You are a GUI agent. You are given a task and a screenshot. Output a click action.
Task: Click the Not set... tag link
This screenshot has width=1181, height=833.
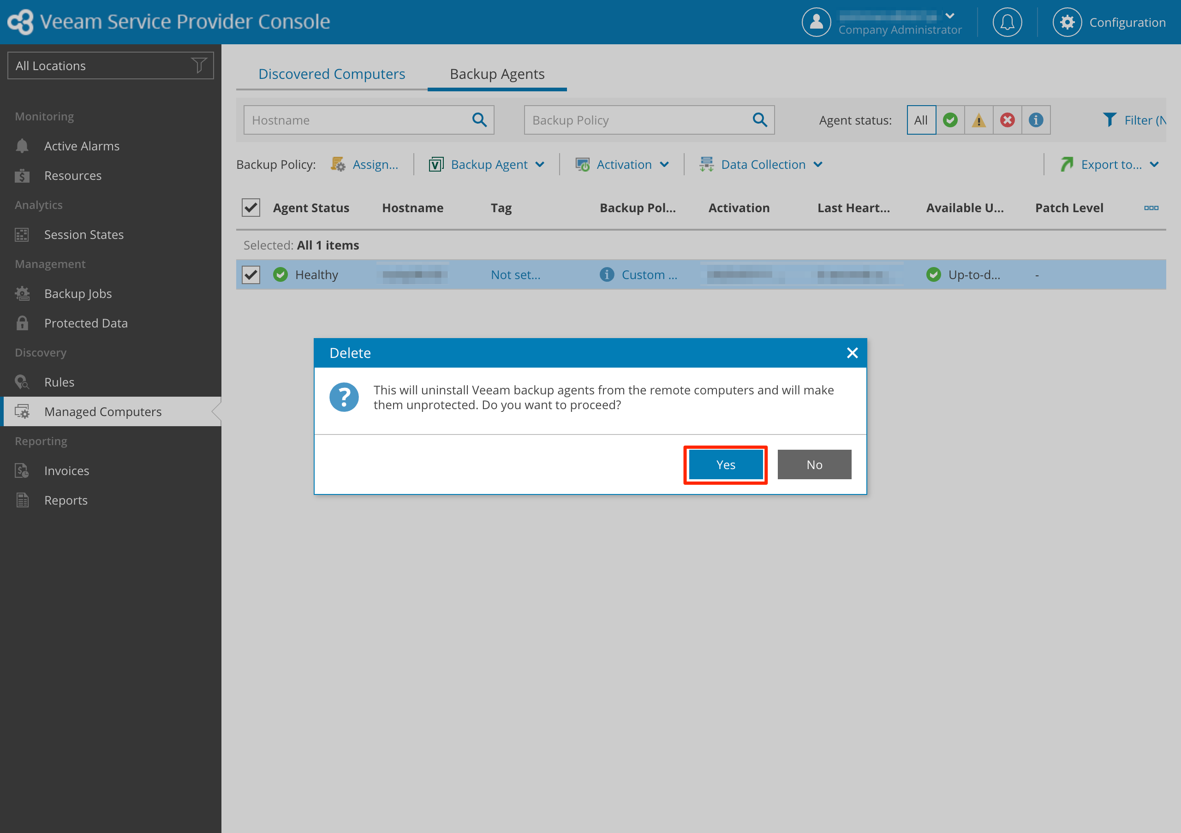tap(515, 274)
